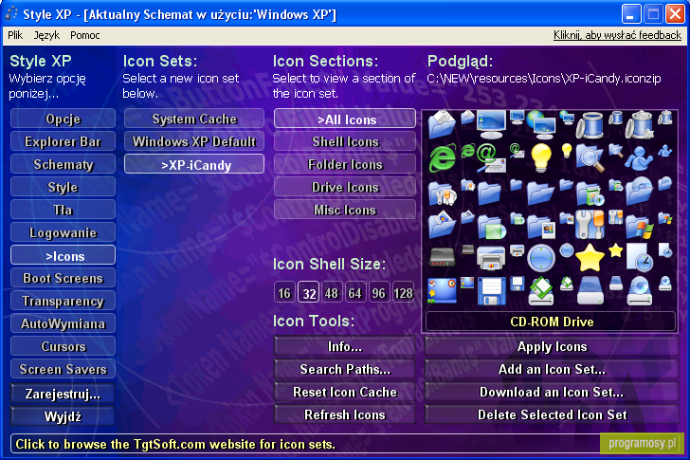Screen dimensions: 690x460
Task: Show Drive Icons section
Action: pos(345,187)
